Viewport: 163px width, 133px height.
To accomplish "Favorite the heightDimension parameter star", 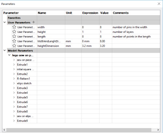I will coord(14,46).
